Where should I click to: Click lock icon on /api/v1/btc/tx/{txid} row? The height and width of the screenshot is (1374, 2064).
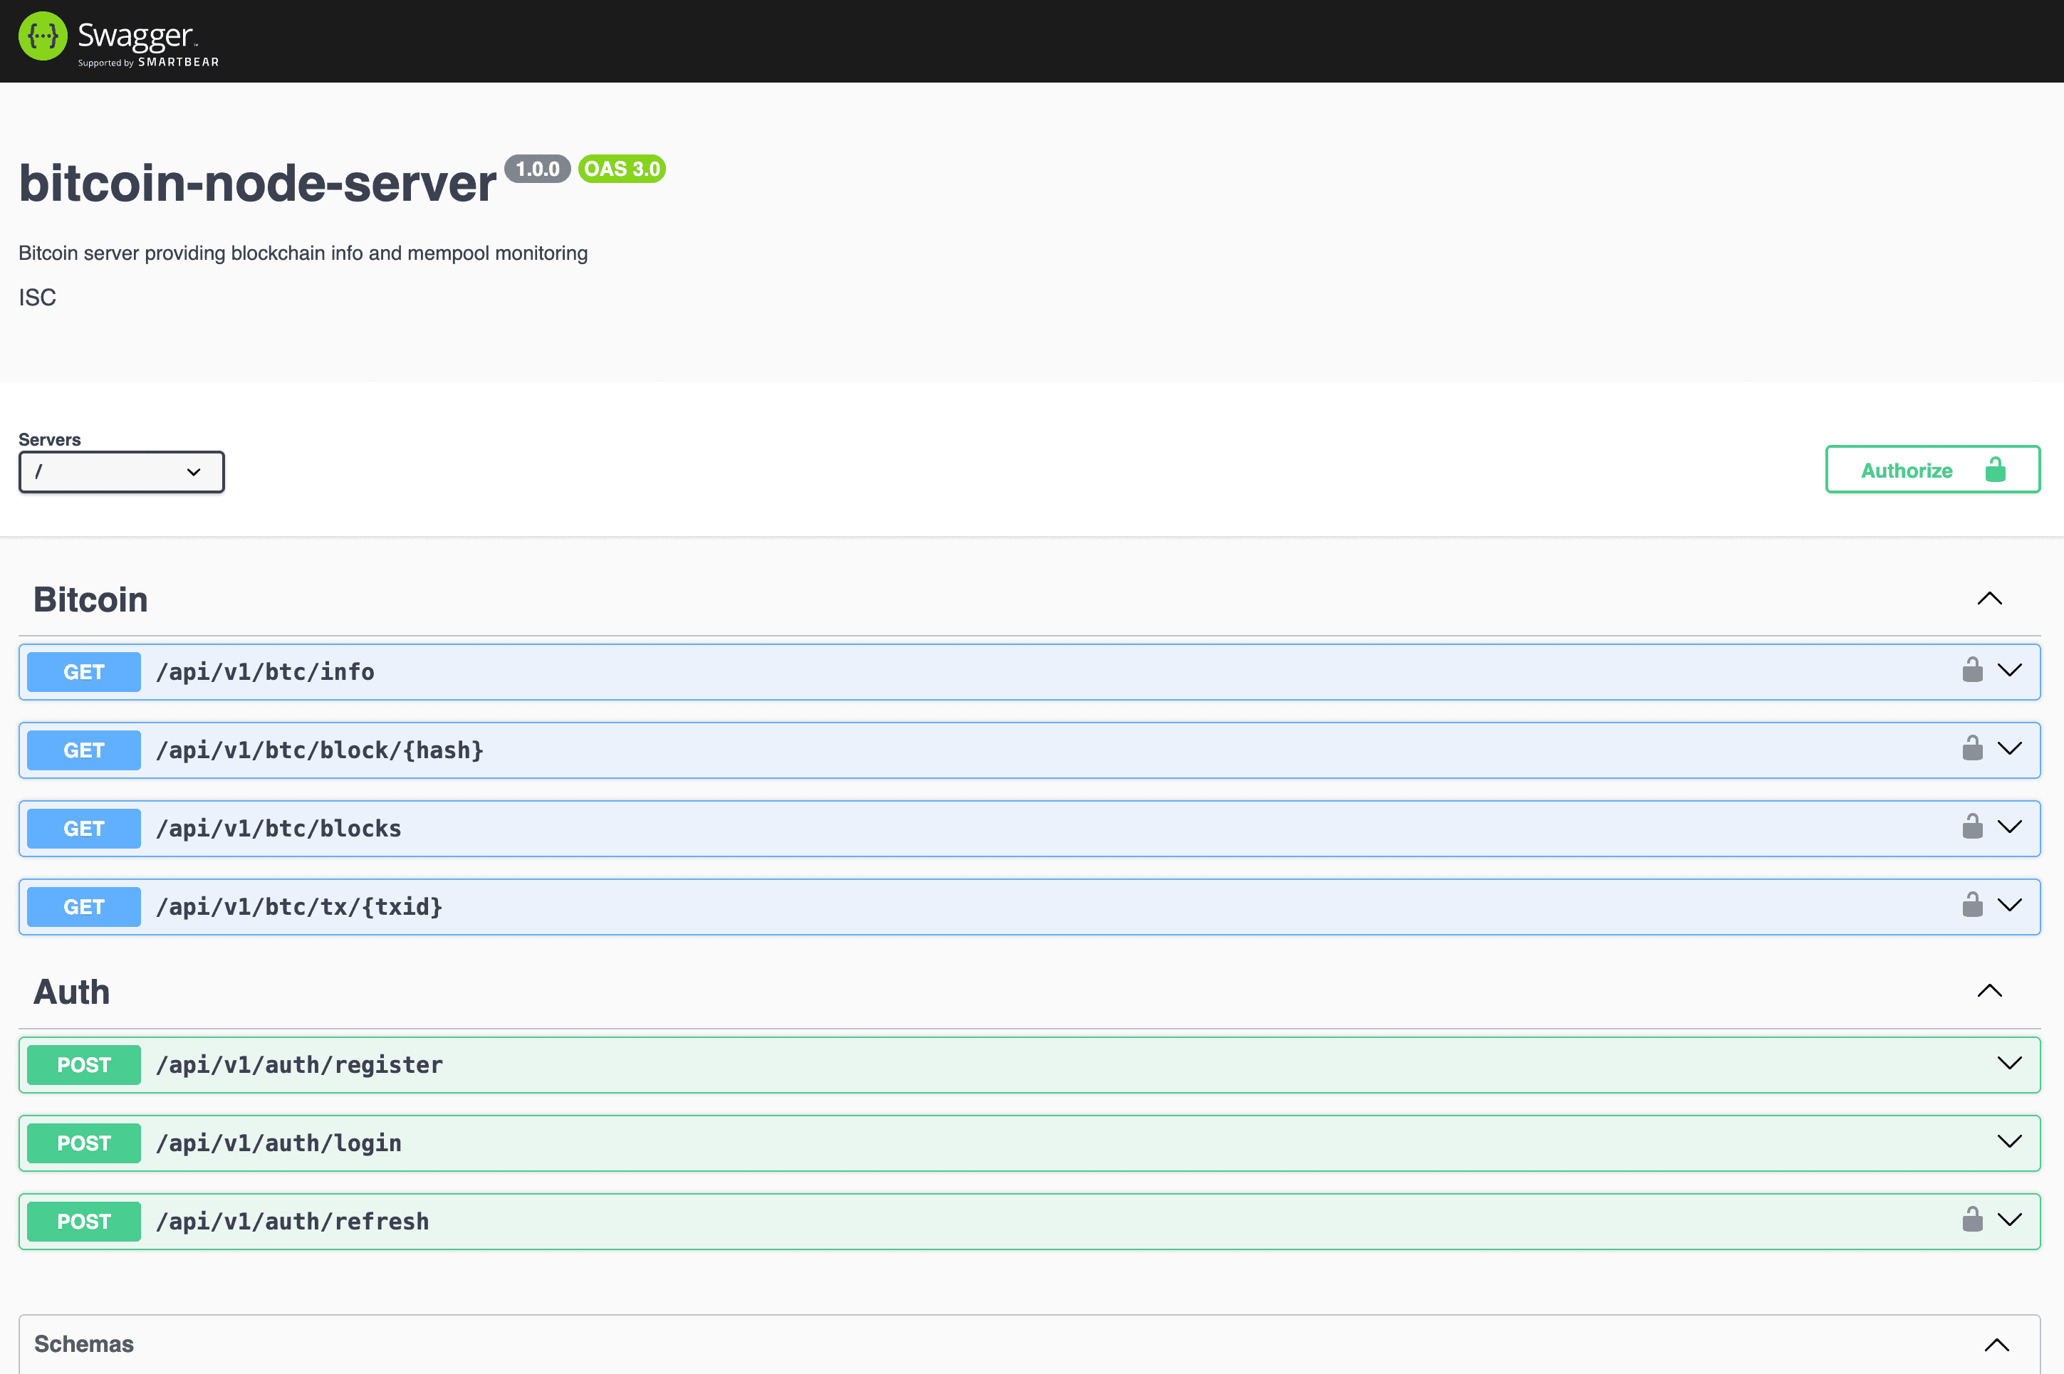1972,905
